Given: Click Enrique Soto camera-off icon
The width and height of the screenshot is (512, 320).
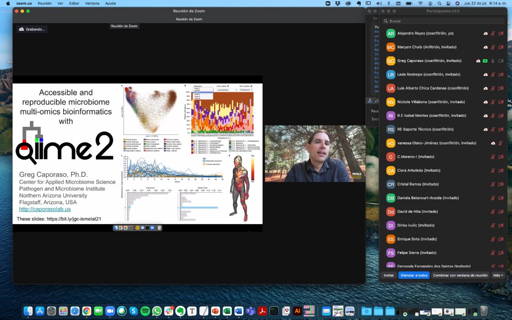Looking at the screenshot, I should (501, 239).
